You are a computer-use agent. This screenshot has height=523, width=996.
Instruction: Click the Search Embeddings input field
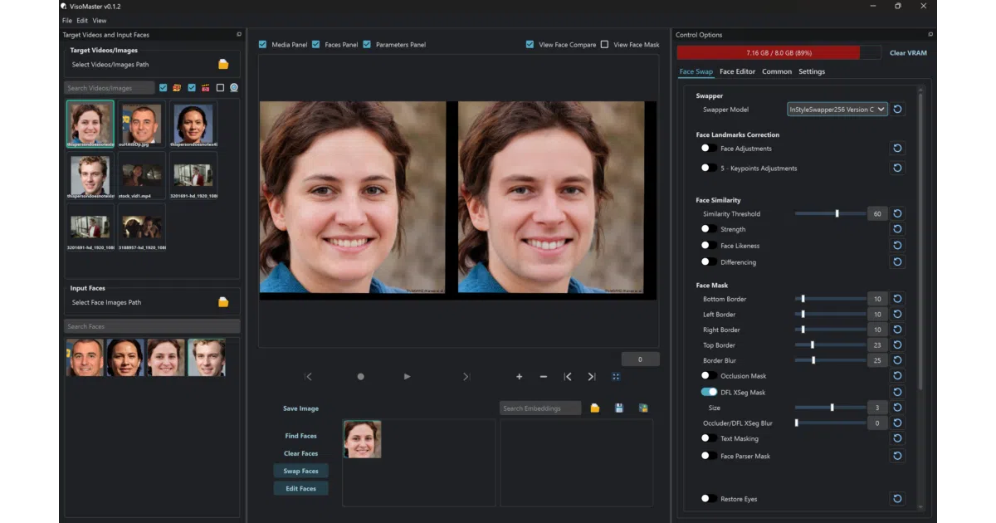click(540, 408)
